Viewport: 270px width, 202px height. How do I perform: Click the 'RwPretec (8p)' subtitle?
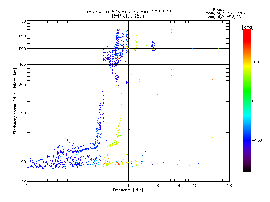[128, 16]
